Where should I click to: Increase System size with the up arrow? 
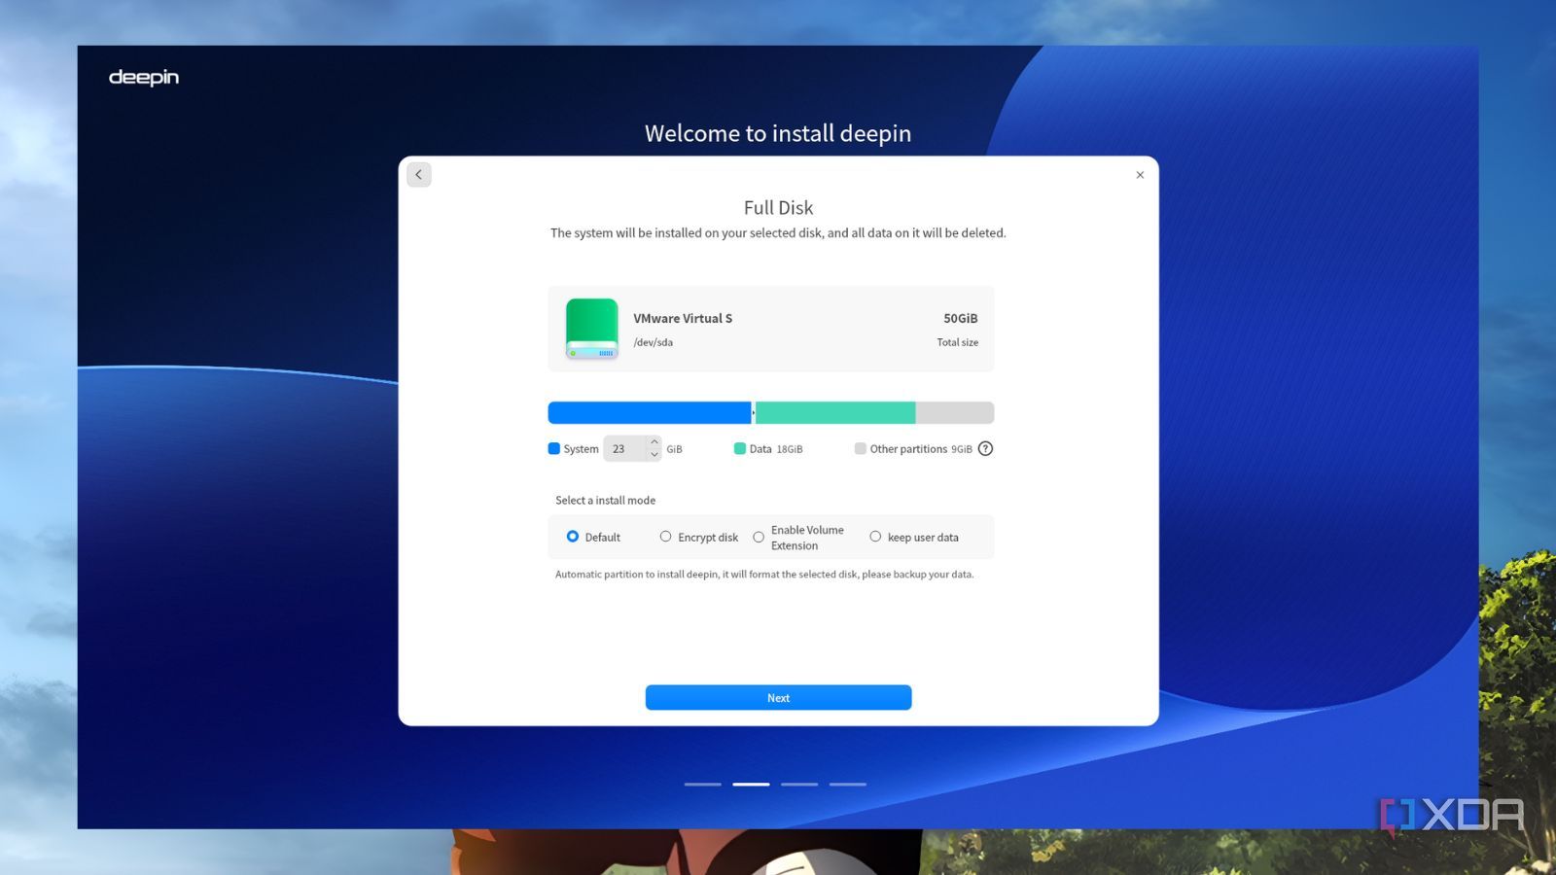(654, 442)
